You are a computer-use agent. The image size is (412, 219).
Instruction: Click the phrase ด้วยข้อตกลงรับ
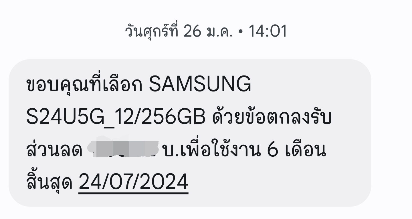(x=272, y=117)
